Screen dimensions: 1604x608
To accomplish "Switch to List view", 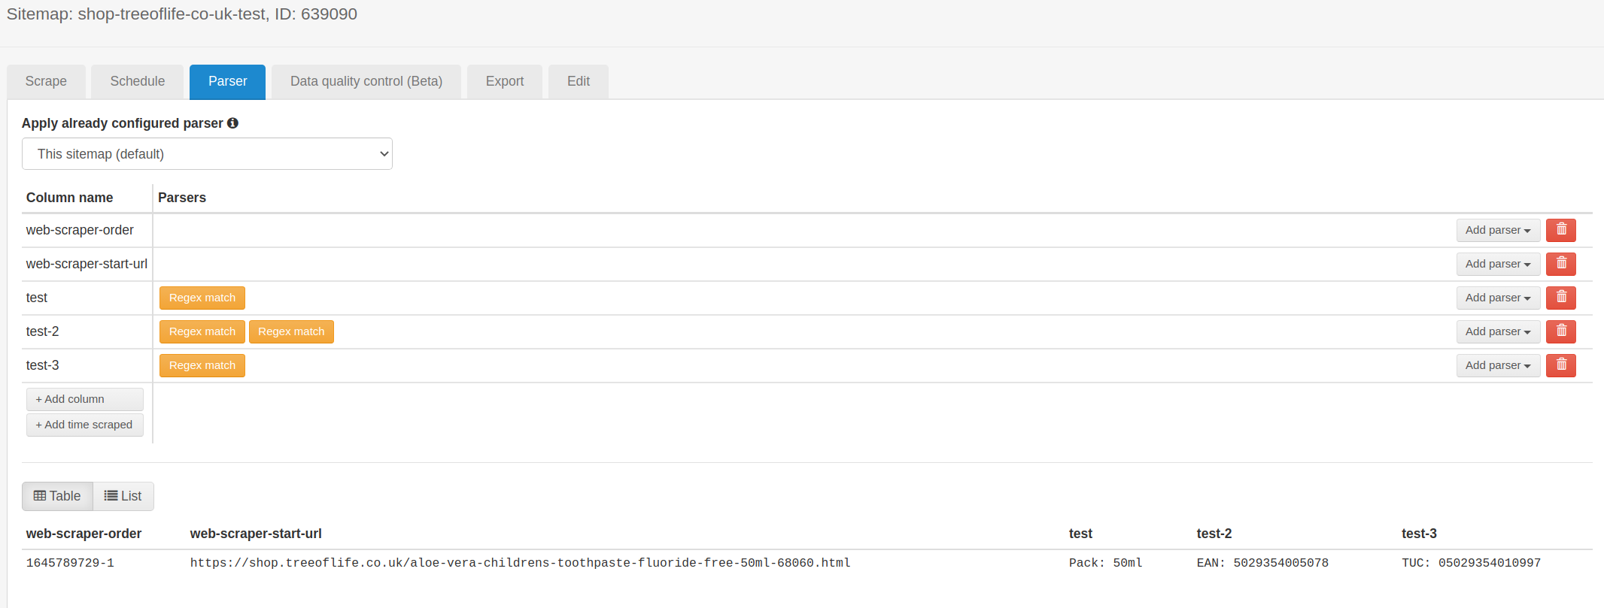I will [x=123, y=496].
